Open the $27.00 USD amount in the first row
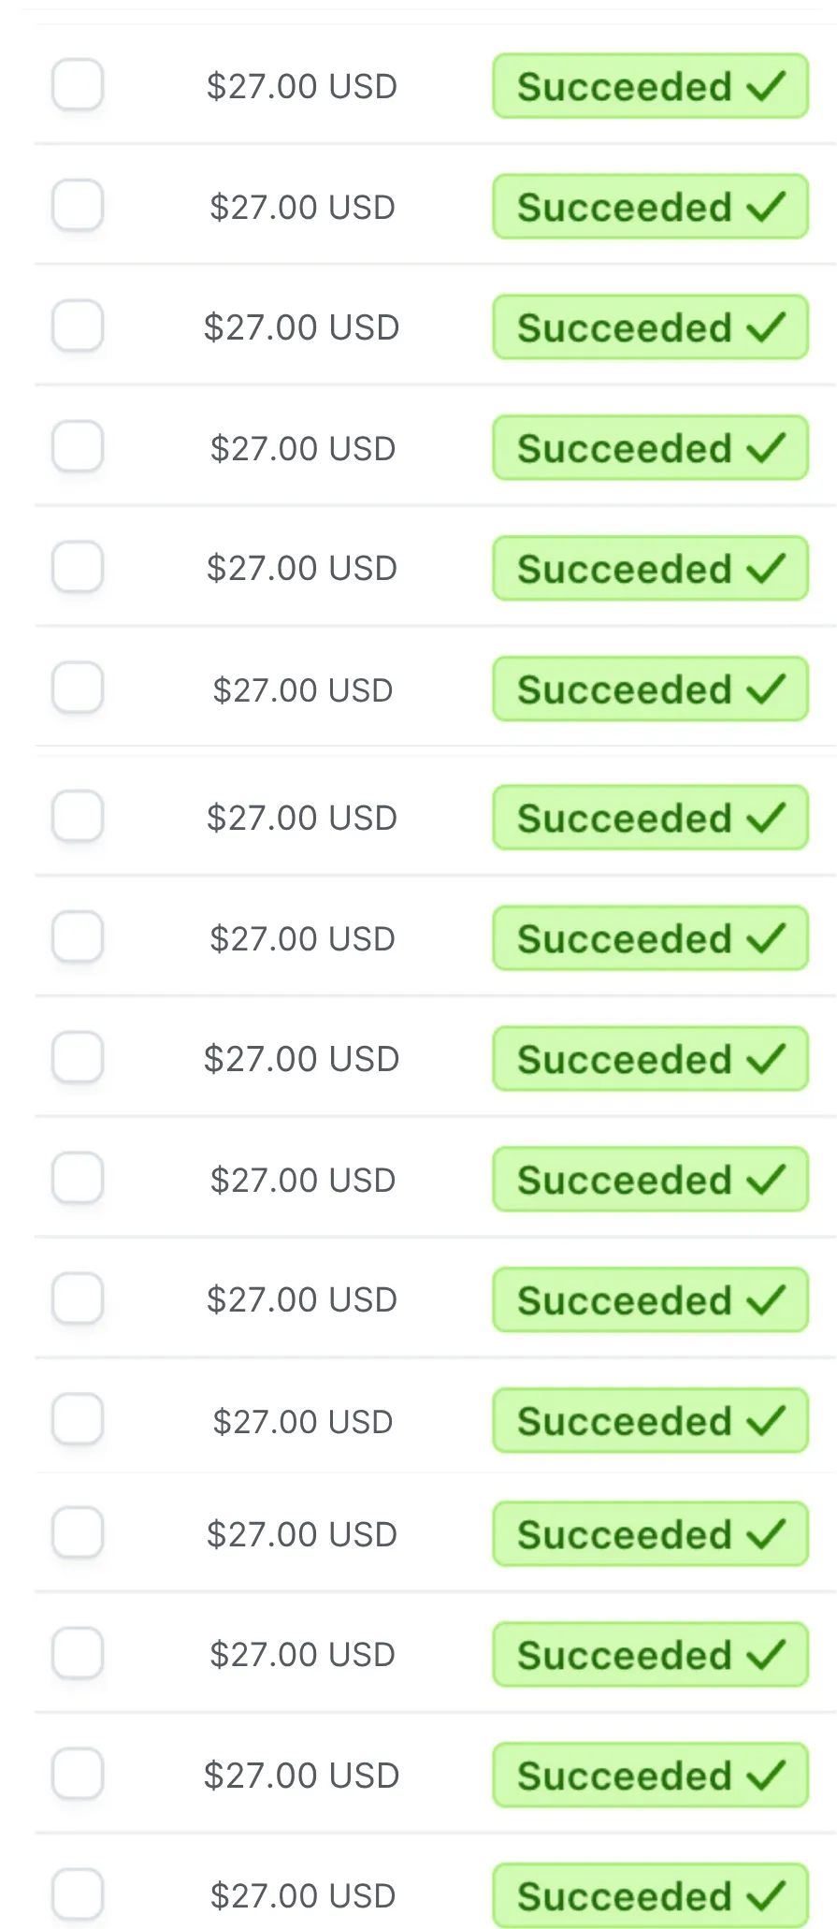 pyautogui.click(x=302, y=86)
